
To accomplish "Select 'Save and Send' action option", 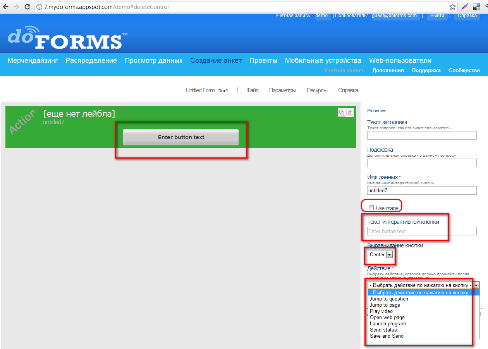I will pos(387,336).
